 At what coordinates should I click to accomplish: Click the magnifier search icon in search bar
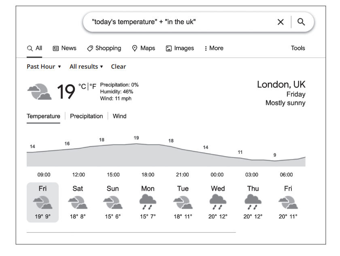pos(301,22)
